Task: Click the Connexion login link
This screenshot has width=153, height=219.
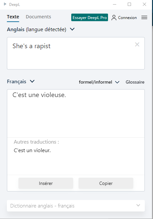Action: pos(127,18)
